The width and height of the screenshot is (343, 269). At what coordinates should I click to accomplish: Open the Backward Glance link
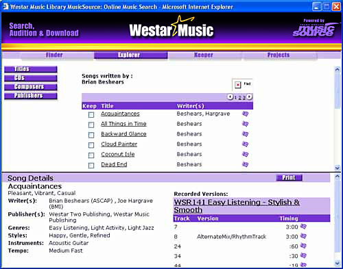pyautogui.click(x=123, y=134)
